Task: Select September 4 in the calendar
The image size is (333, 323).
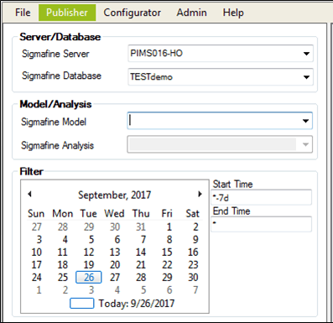Action: 65,240
